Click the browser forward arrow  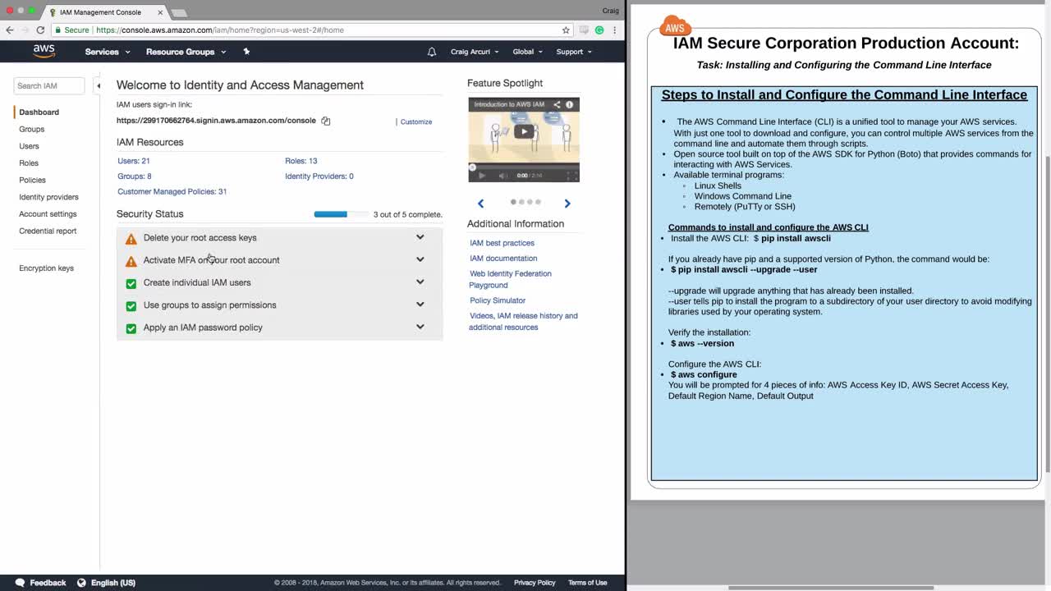click(x=25, y=30)
